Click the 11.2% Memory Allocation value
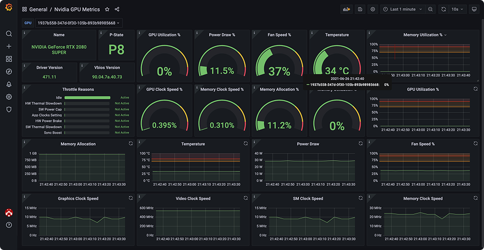The height and width of the screenshot is (250, 484). (279, 125)
